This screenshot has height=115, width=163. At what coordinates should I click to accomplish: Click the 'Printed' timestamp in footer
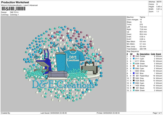pos(108,113)
